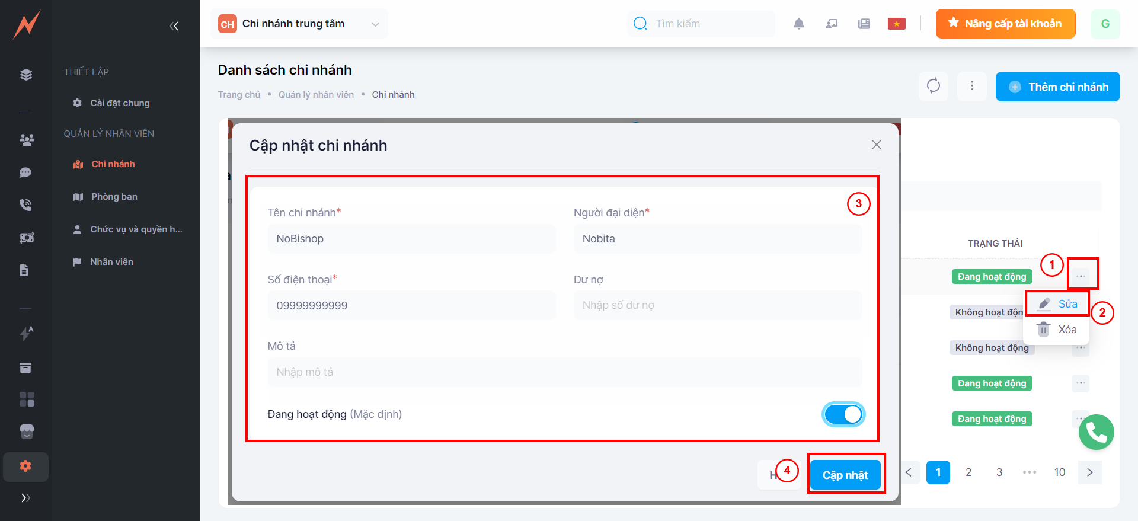1138x521 pixels.
Task: Click the notification bell icon
Action: [x=799, y=24]
